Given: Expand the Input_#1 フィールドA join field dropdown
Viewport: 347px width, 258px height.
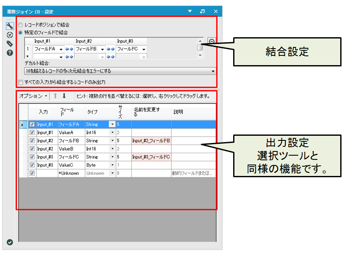Looking at the screenshot, I should 61,49.
